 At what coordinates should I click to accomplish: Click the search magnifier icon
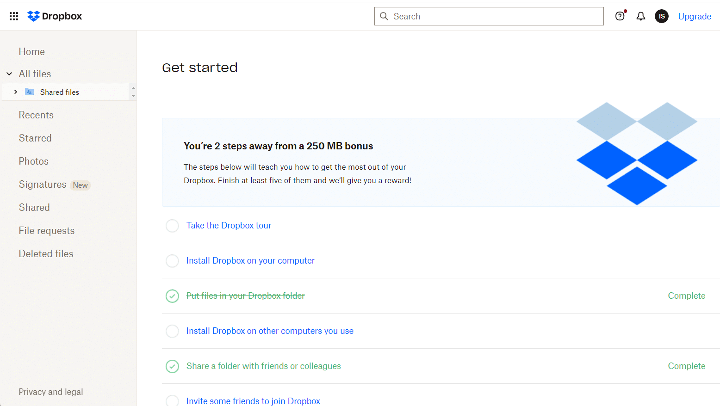point(384,16)
